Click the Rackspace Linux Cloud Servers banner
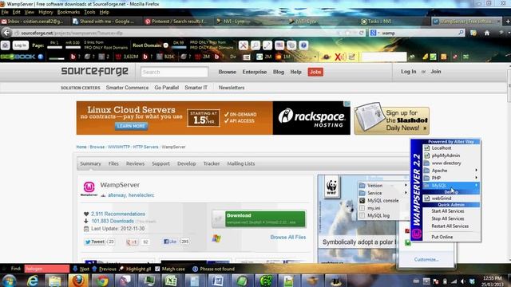Screen dimensions: 511x287 pos(213,118)
